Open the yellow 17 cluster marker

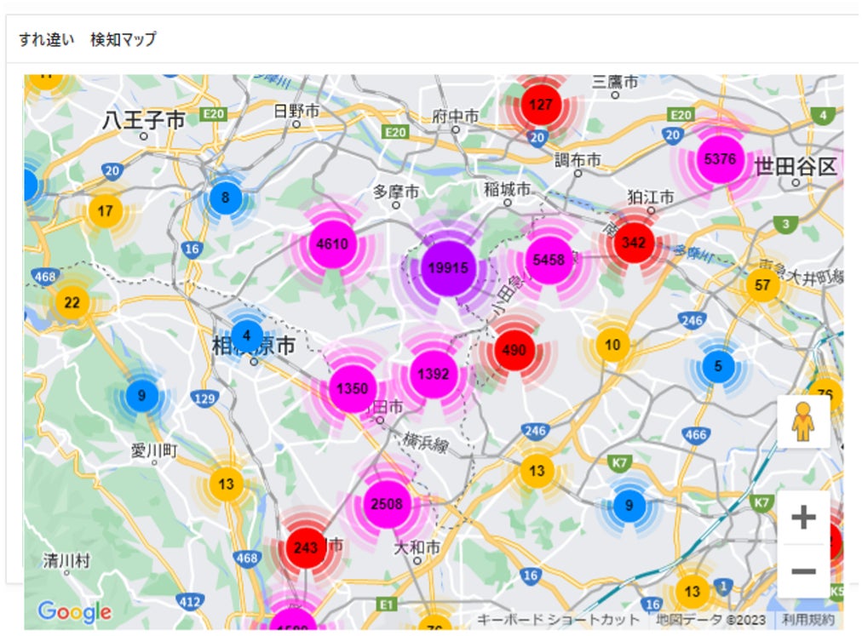coord(105,210)
